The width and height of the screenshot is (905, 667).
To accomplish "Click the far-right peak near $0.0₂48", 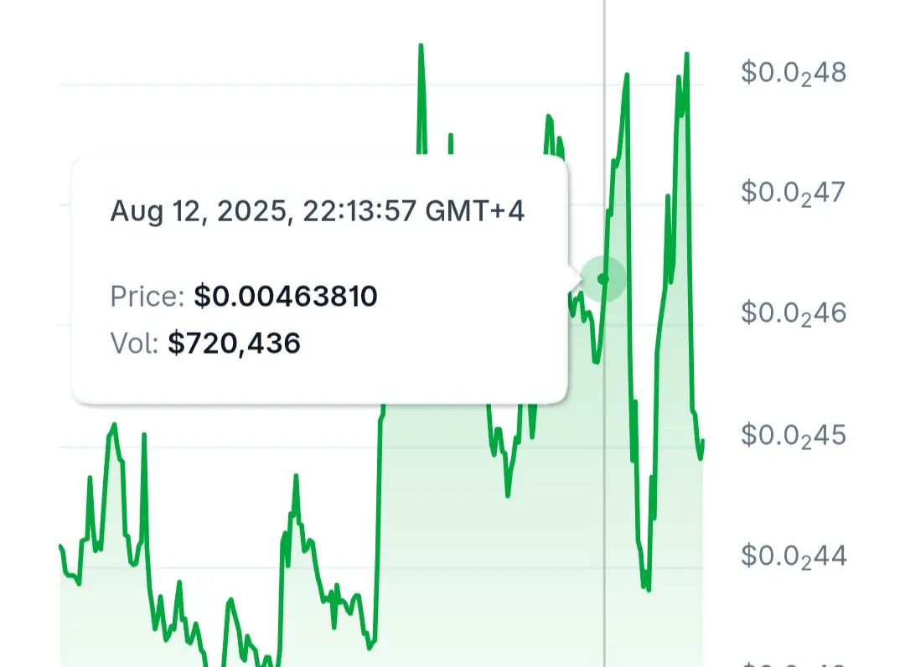I will tap(687, 54).
